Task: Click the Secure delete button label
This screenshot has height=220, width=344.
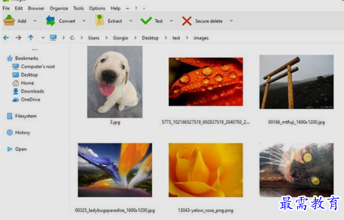Action: click(209, 21)
